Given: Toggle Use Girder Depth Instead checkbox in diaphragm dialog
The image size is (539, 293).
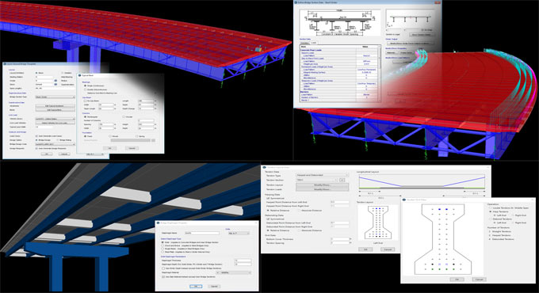Looking at the screenshot, I should pyautogui.click(x=163, y=268).
